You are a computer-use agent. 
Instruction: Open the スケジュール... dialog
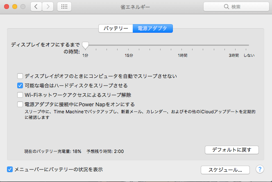tap(225, 170)
